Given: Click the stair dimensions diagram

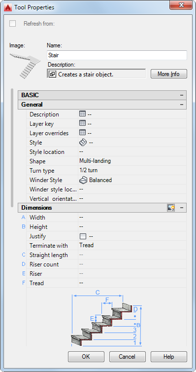Looking at the screenshot, I should point(106,318).
